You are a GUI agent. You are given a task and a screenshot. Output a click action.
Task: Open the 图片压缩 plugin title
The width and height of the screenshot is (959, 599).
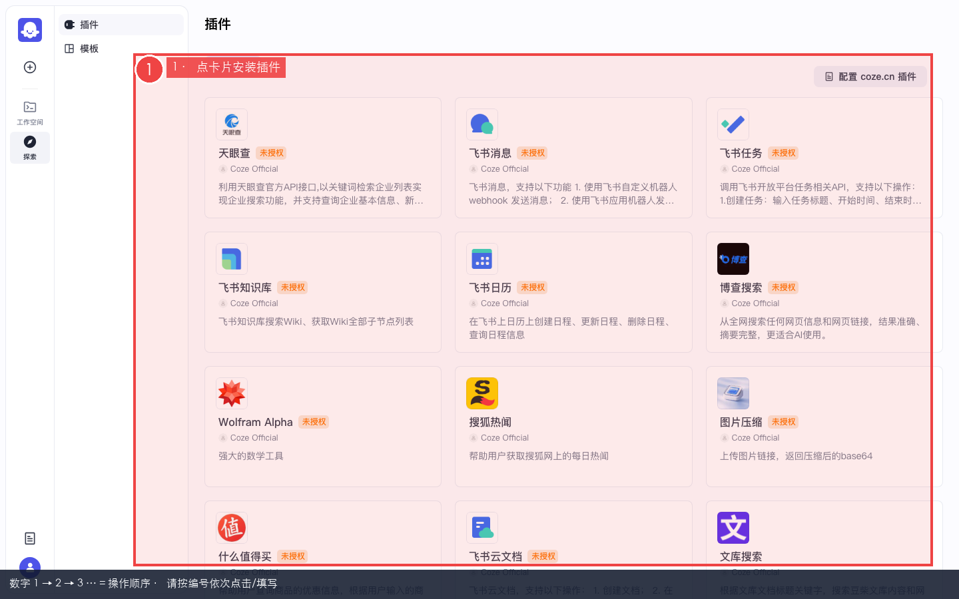pos(741,422)
